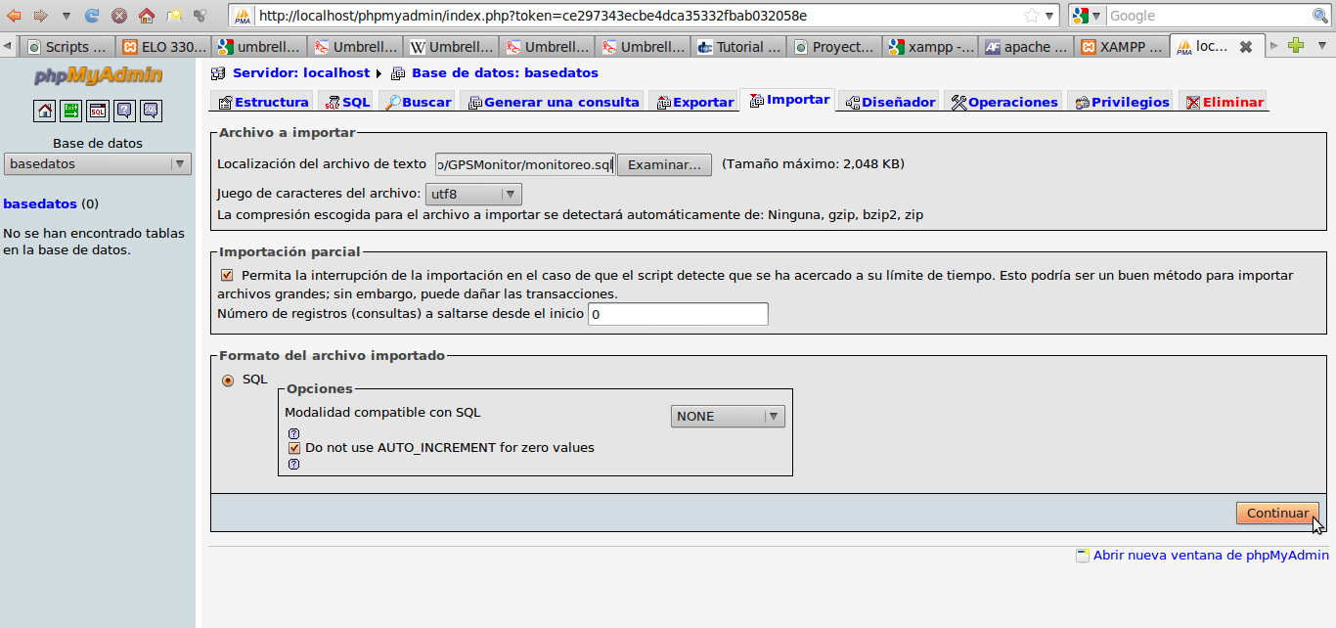This screenshot has height=628, width=1336.
Task: Switch to the Proyect... browser tab
Action: 835,46
